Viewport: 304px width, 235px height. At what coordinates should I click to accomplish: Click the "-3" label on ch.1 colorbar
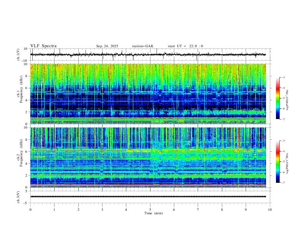tap(283, 77)
